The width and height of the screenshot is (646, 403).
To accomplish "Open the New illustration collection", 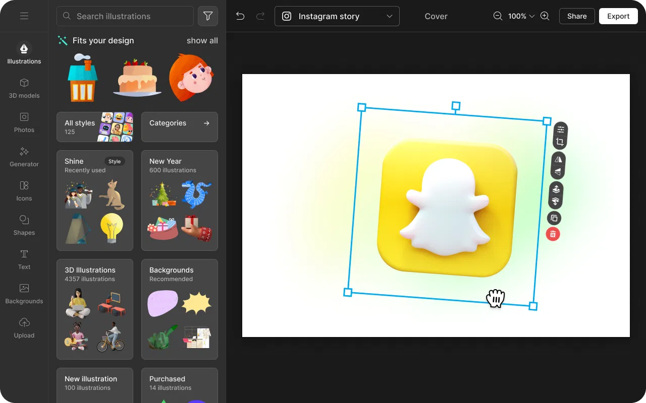I will tap(95, 385).
